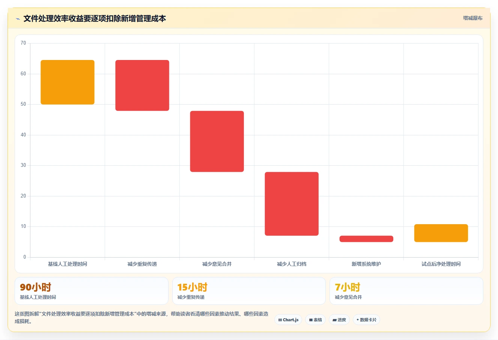This screenshot has width=498, height=340.
Task: Click the chart title 文件处理效率收益要逐项扣除新增管理成本
Action: pos(95,19)
